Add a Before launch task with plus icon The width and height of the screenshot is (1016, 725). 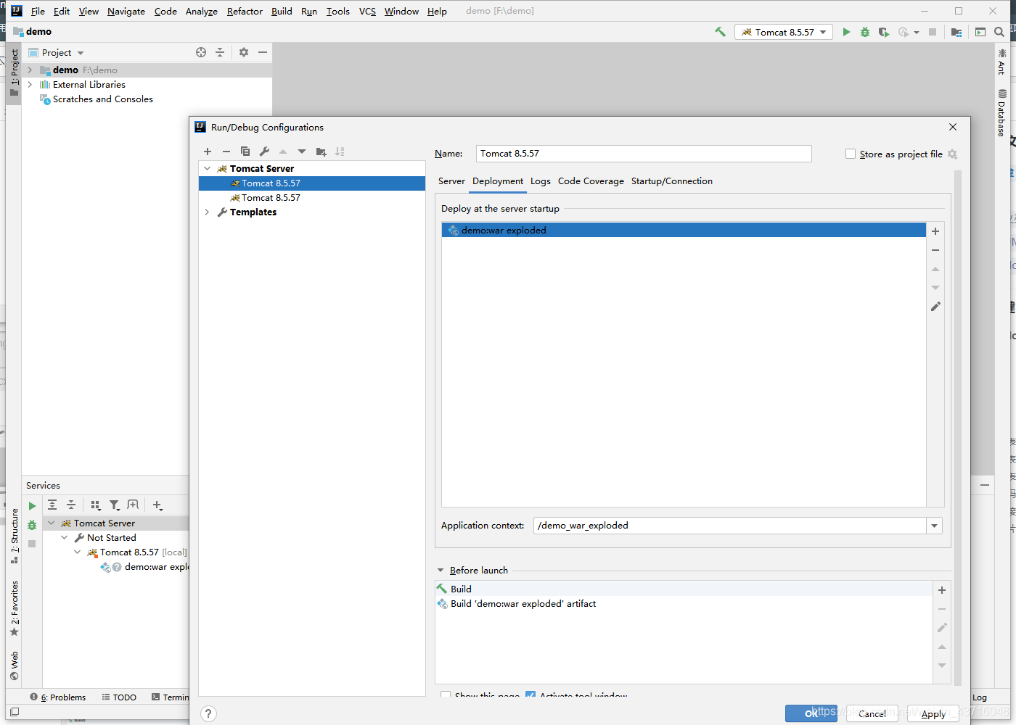pos(942,590)
